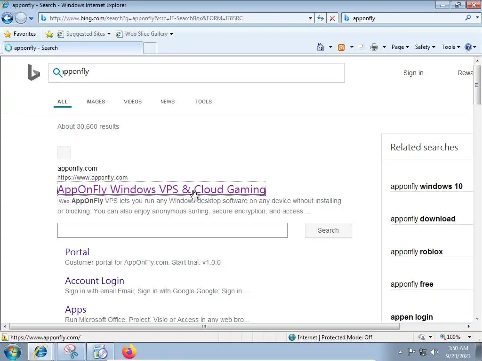This screenshot has height=361, width=482.
Task: Open a new blank tab
Action: [x=150, y=48]
